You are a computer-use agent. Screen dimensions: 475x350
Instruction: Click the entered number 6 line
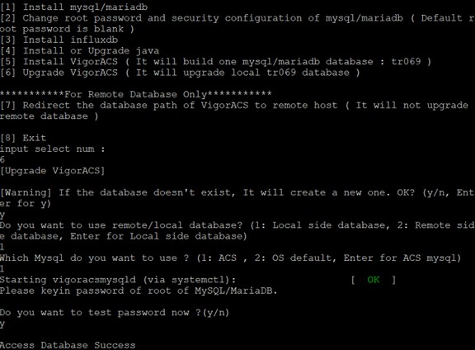[x=2, y=160]
